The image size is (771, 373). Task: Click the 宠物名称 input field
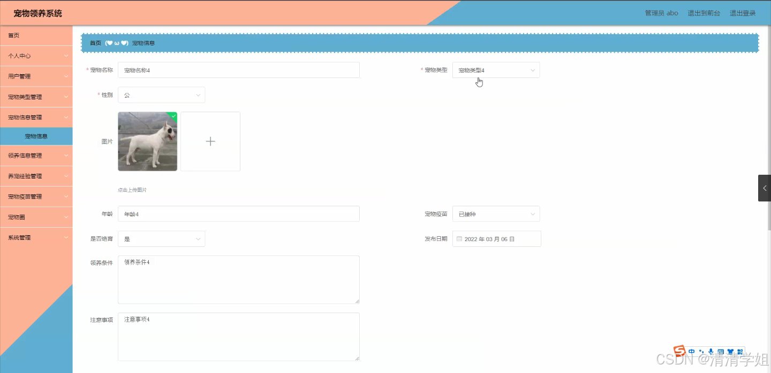238,69
